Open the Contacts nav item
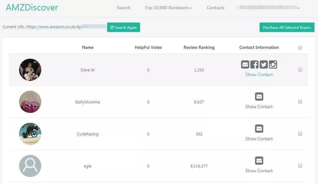318x184 pixels. 215,8
